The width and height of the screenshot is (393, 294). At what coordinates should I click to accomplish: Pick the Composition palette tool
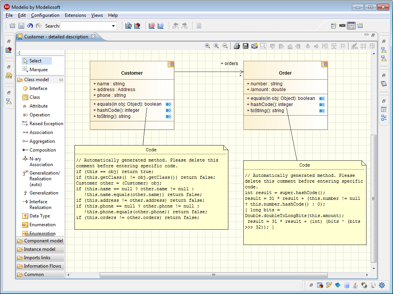[x=39, y=150]
